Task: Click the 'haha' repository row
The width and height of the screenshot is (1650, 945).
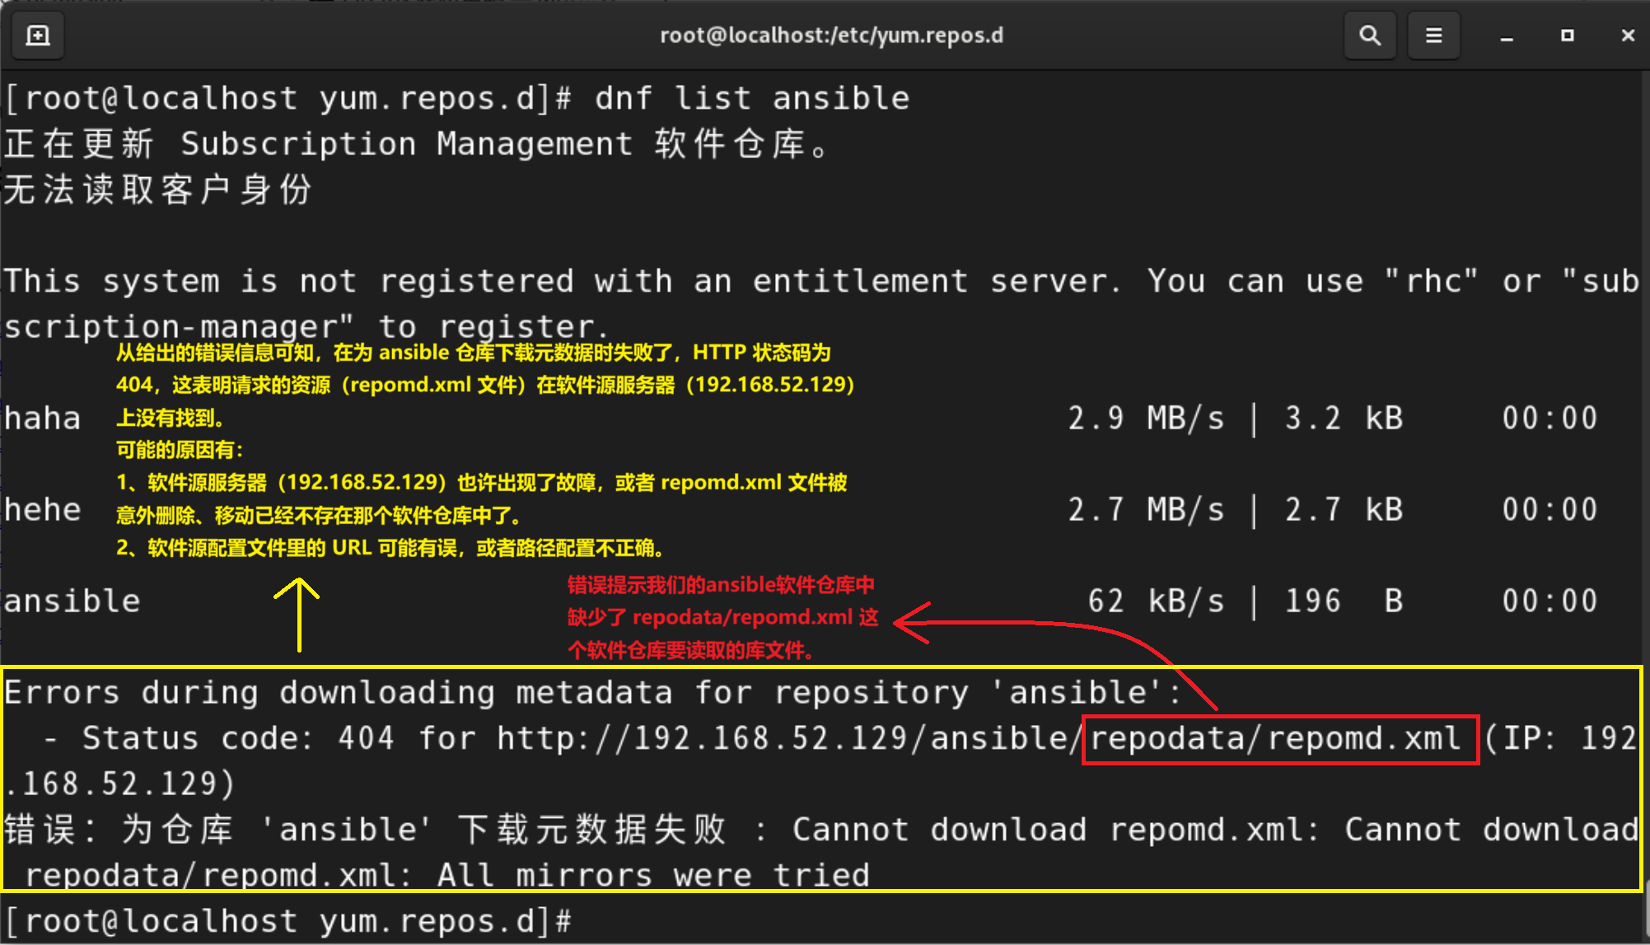Action: point(43,419)
